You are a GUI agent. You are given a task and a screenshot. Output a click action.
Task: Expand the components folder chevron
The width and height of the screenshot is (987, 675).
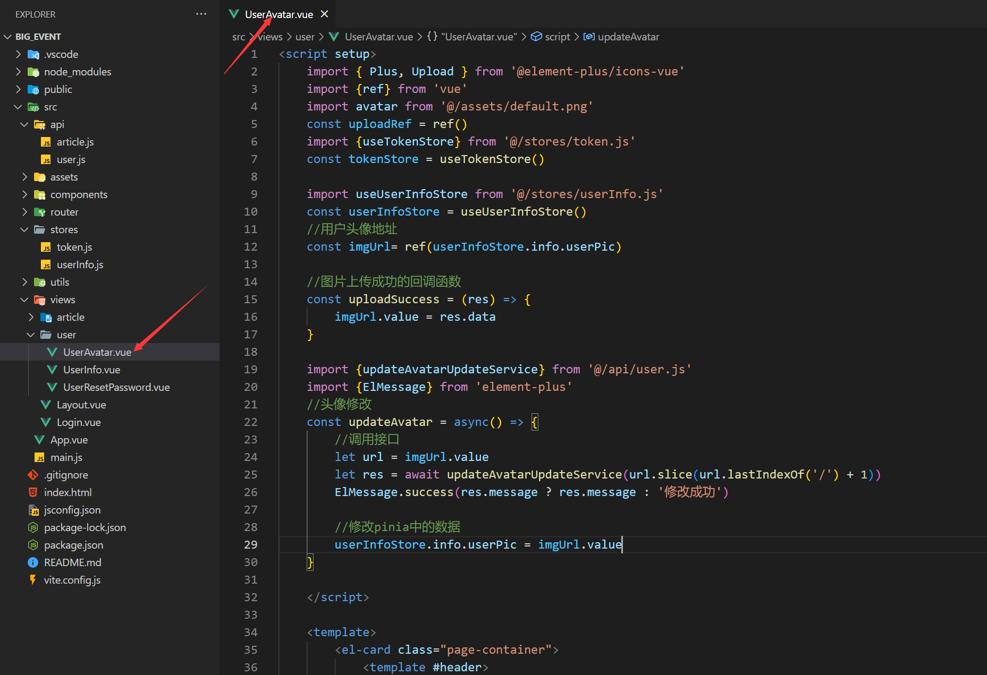coord(24,194)
